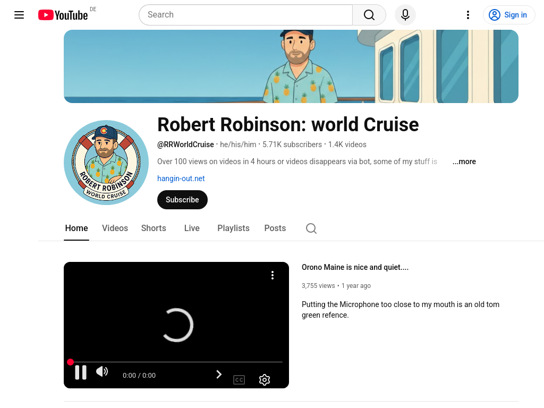Click the search magnifier button

click(369, 15)
